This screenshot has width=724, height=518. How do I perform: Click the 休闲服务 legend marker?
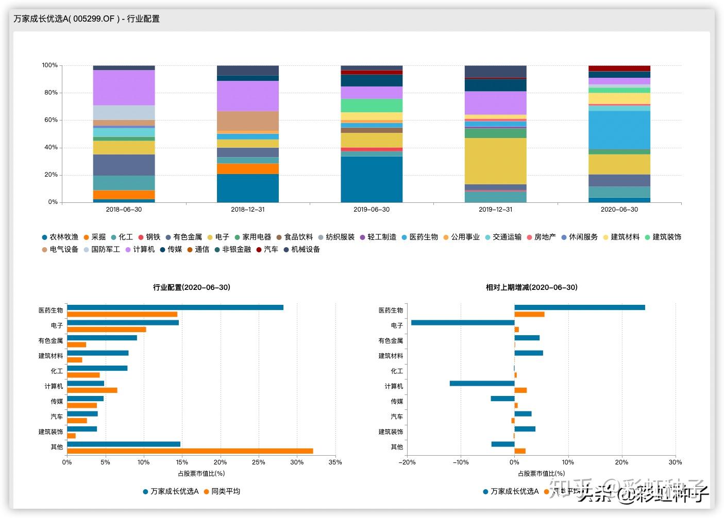[x=564, y=237]
